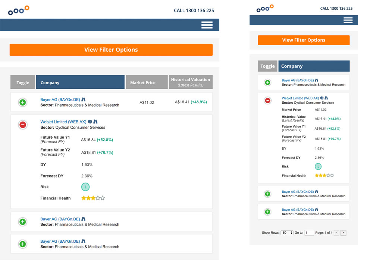Open the Webjet Limited (WEB.AX) link in wide layout
Screen dimensions: 373x261
pos(63,122)
